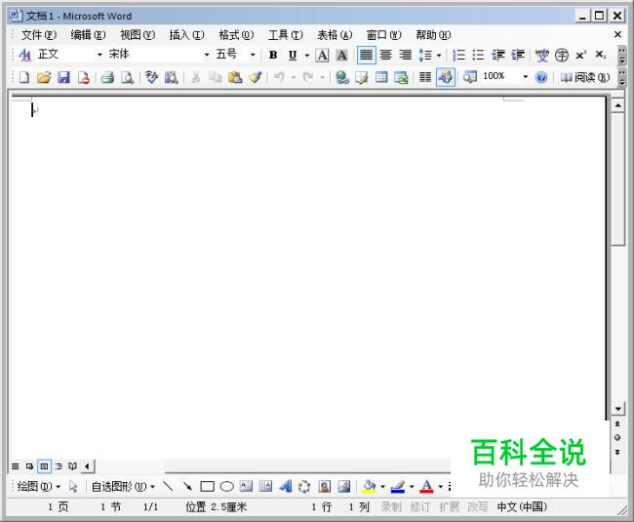The width and height of the screenshot is (634, 522).
Task: Apply blue line color brush
Action: click(x=398, y=486)
